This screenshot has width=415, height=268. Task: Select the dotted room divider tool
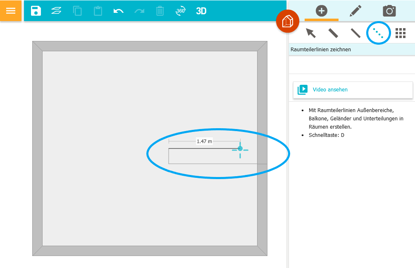point(378,33)
